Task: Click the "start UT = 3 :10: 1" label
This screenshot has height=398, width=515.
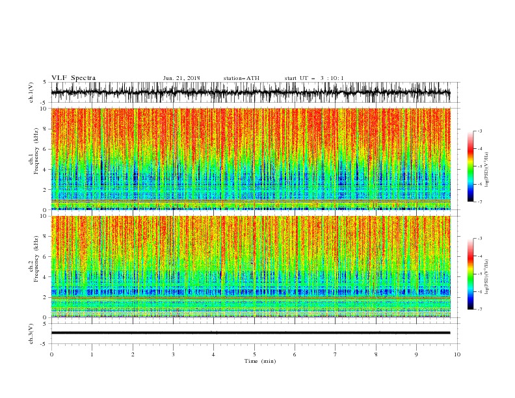Action: click(314, 78)
